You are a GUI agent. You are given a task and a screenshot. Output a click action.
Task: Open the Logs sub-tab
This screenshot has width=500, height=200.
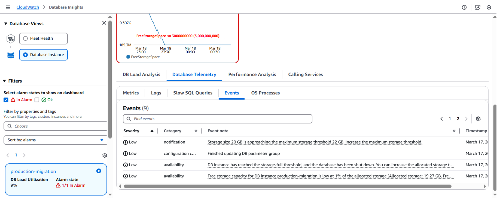tap(156, 93)
